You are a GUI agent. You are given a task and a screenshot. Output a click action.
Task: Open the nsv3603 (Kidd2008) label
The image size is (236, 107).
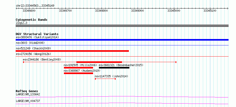[30, 43]
